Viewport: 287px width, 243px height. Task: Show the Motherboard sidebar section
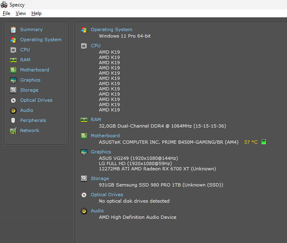click(35, 70)
